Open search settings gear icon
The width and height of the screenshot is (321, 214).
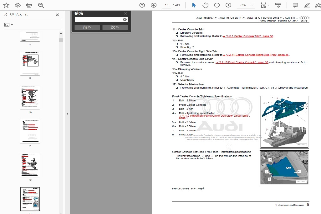click(x=125, y=20)
